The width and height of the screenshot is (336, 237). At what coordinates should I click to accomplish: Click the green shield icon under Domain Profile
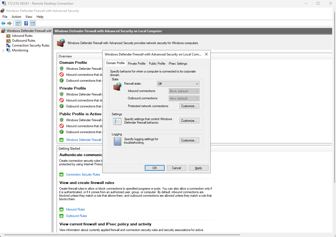(62, 69)
